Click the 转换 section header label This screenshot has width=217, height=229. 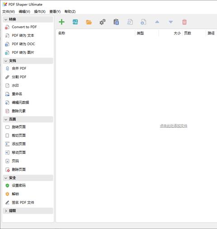coord(12,19)
